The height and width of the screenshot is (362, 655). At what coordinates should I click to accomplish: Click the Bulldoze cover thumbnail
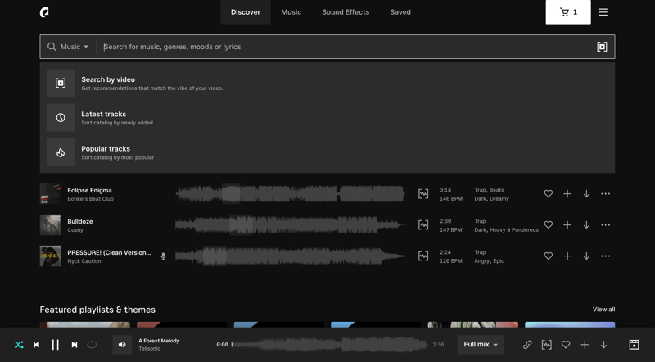click(x=50, y=225)
